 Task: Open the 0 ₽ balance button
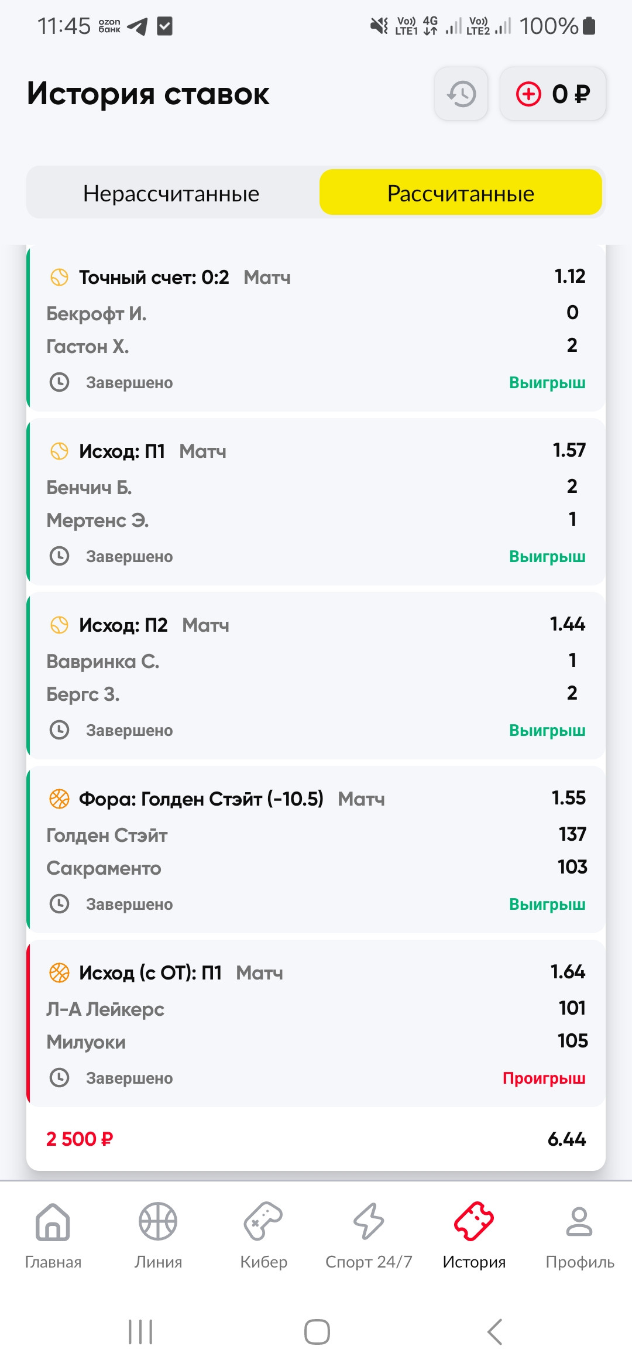pyautogui.click(x=552, y=94)
